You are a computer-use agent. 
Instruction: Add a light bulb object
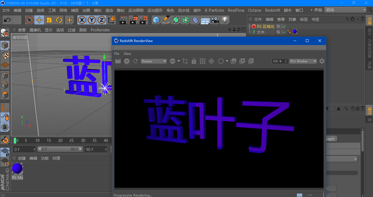(x=225, y=20)
